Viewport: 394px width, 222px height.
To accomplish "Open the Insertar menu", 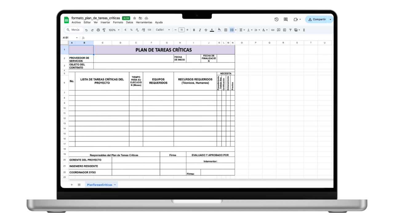I will click(x=105, y=22).
